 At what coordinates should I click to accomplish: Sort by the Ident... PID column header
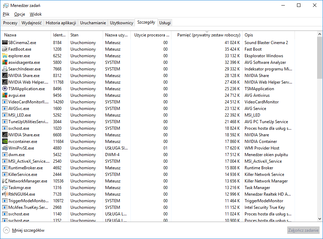tap(59, 35)
